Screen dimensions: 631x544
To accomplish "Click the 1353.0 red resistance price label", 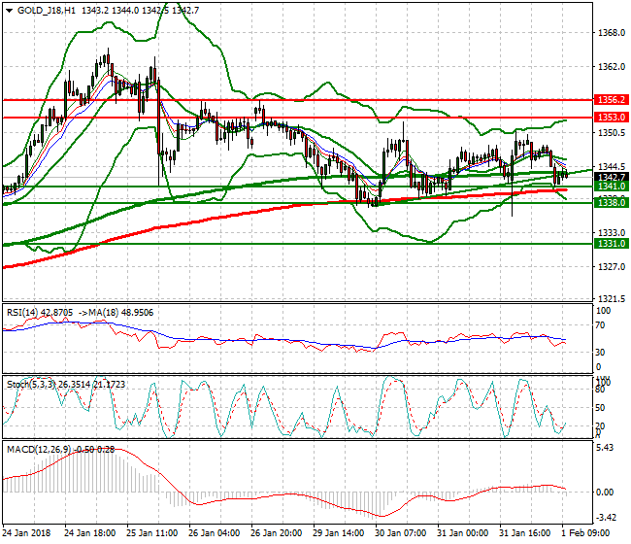I will [x=612, y=118].
